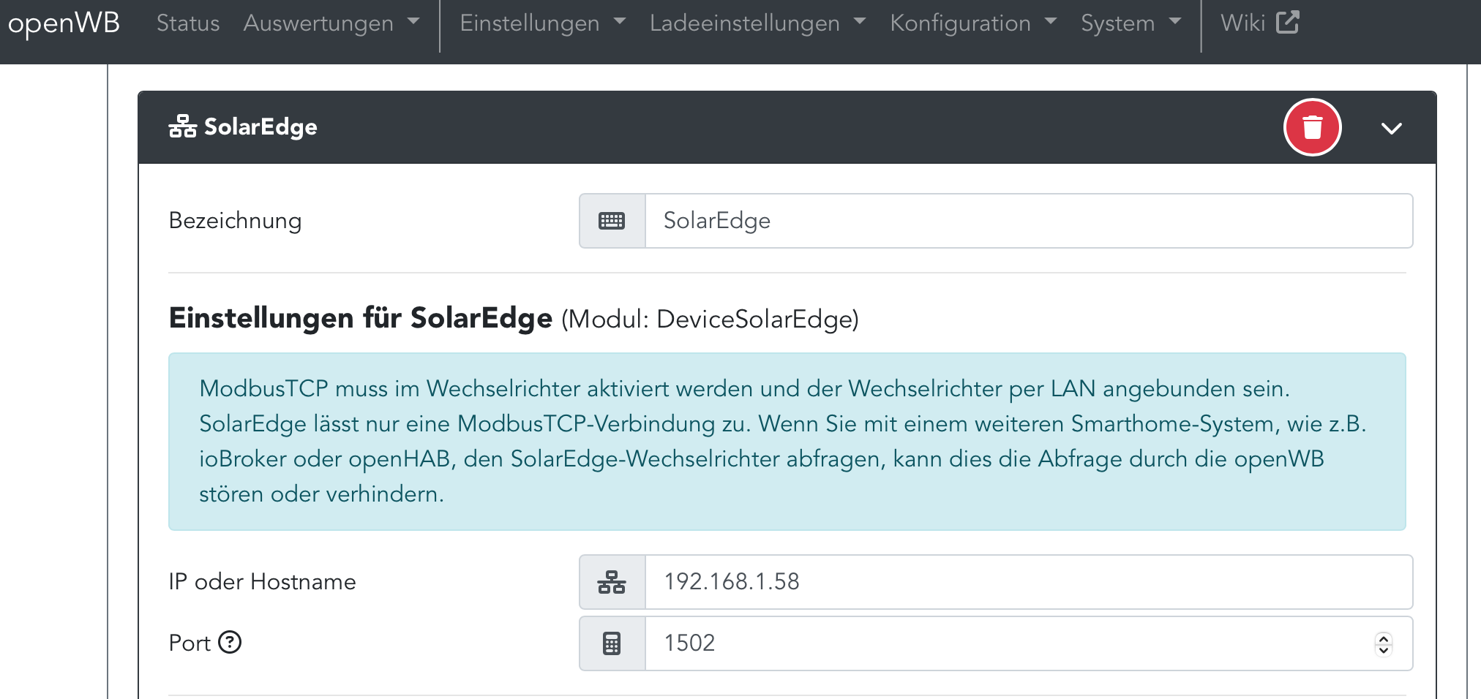The width and height of the screenshot is (1481, 699).
Task: Edit the IP oder Hostname field
Action: pos(1028,582)
